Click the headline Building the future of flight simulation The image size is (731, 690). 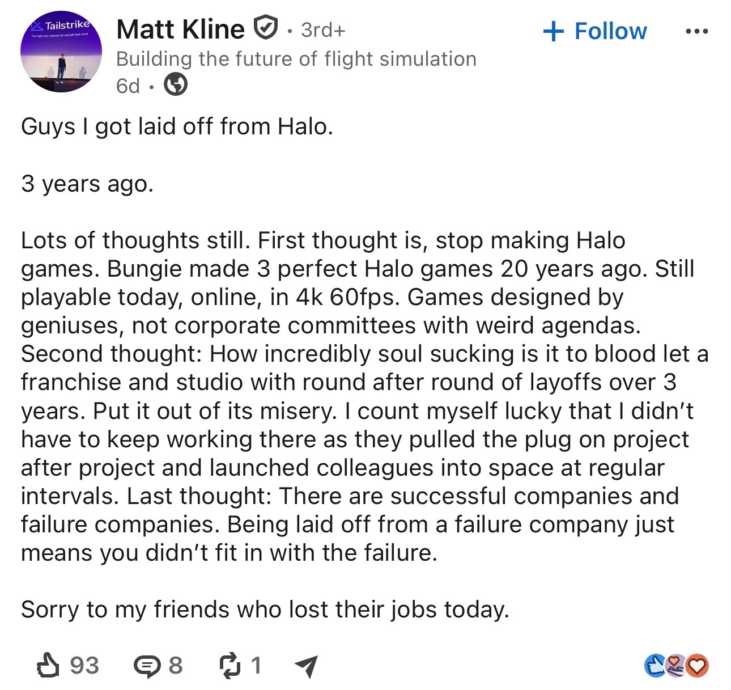pyautogui.click(x=296, y=59)
